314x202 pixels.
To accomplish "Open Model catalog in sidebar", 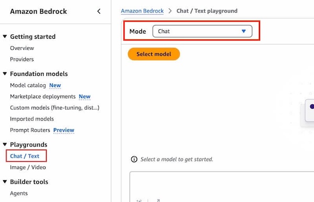I will point(28,85).
